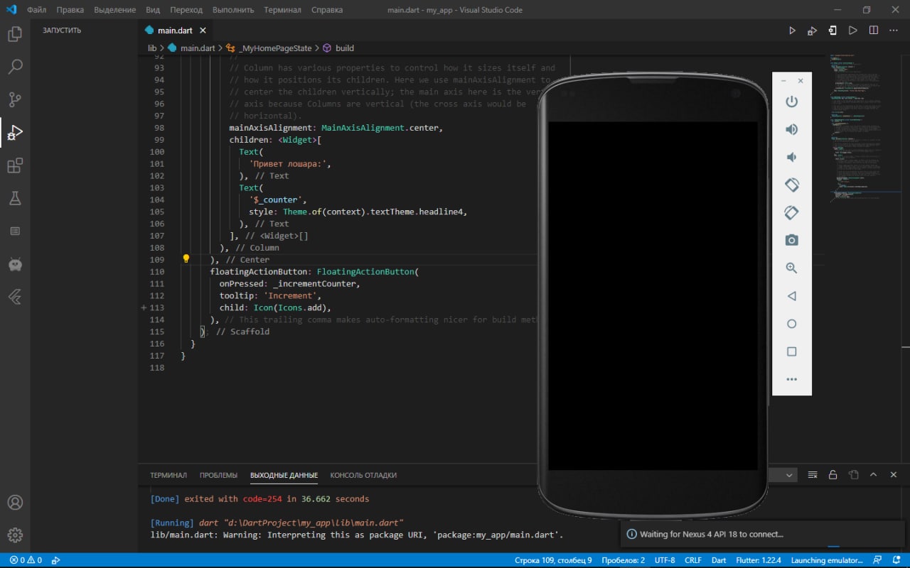Select the ВЫХОДНЫЕ ДАННЫЕ panel tab
The height and width of the screenshot is (568, 910).
pyautogui.click(x=284, y=475)
